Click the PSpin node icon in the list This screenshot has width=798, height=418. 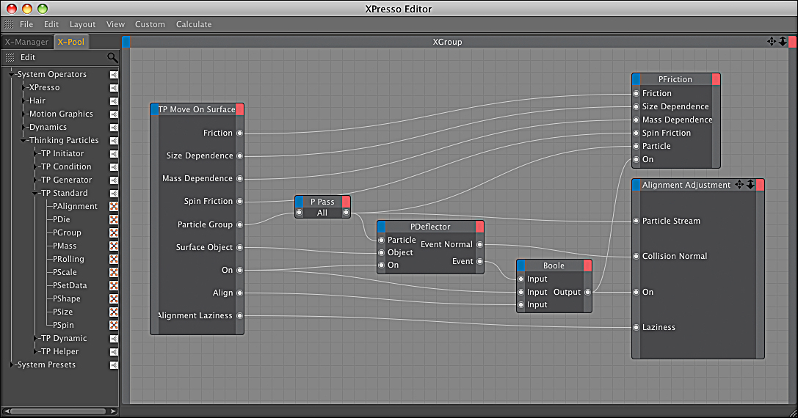114,326
